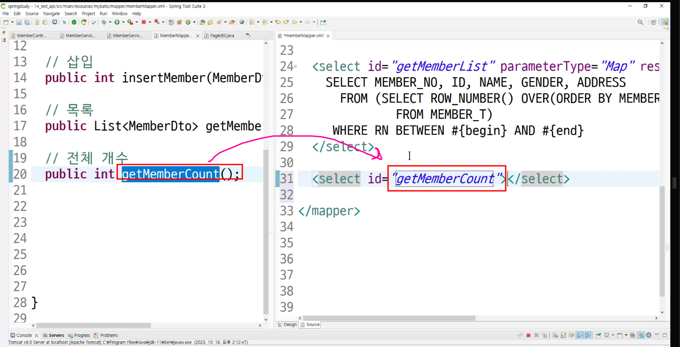Click the Pin Console icon
Image resolution: width=680 pixels, height=347 pixels.
[598, 335]
